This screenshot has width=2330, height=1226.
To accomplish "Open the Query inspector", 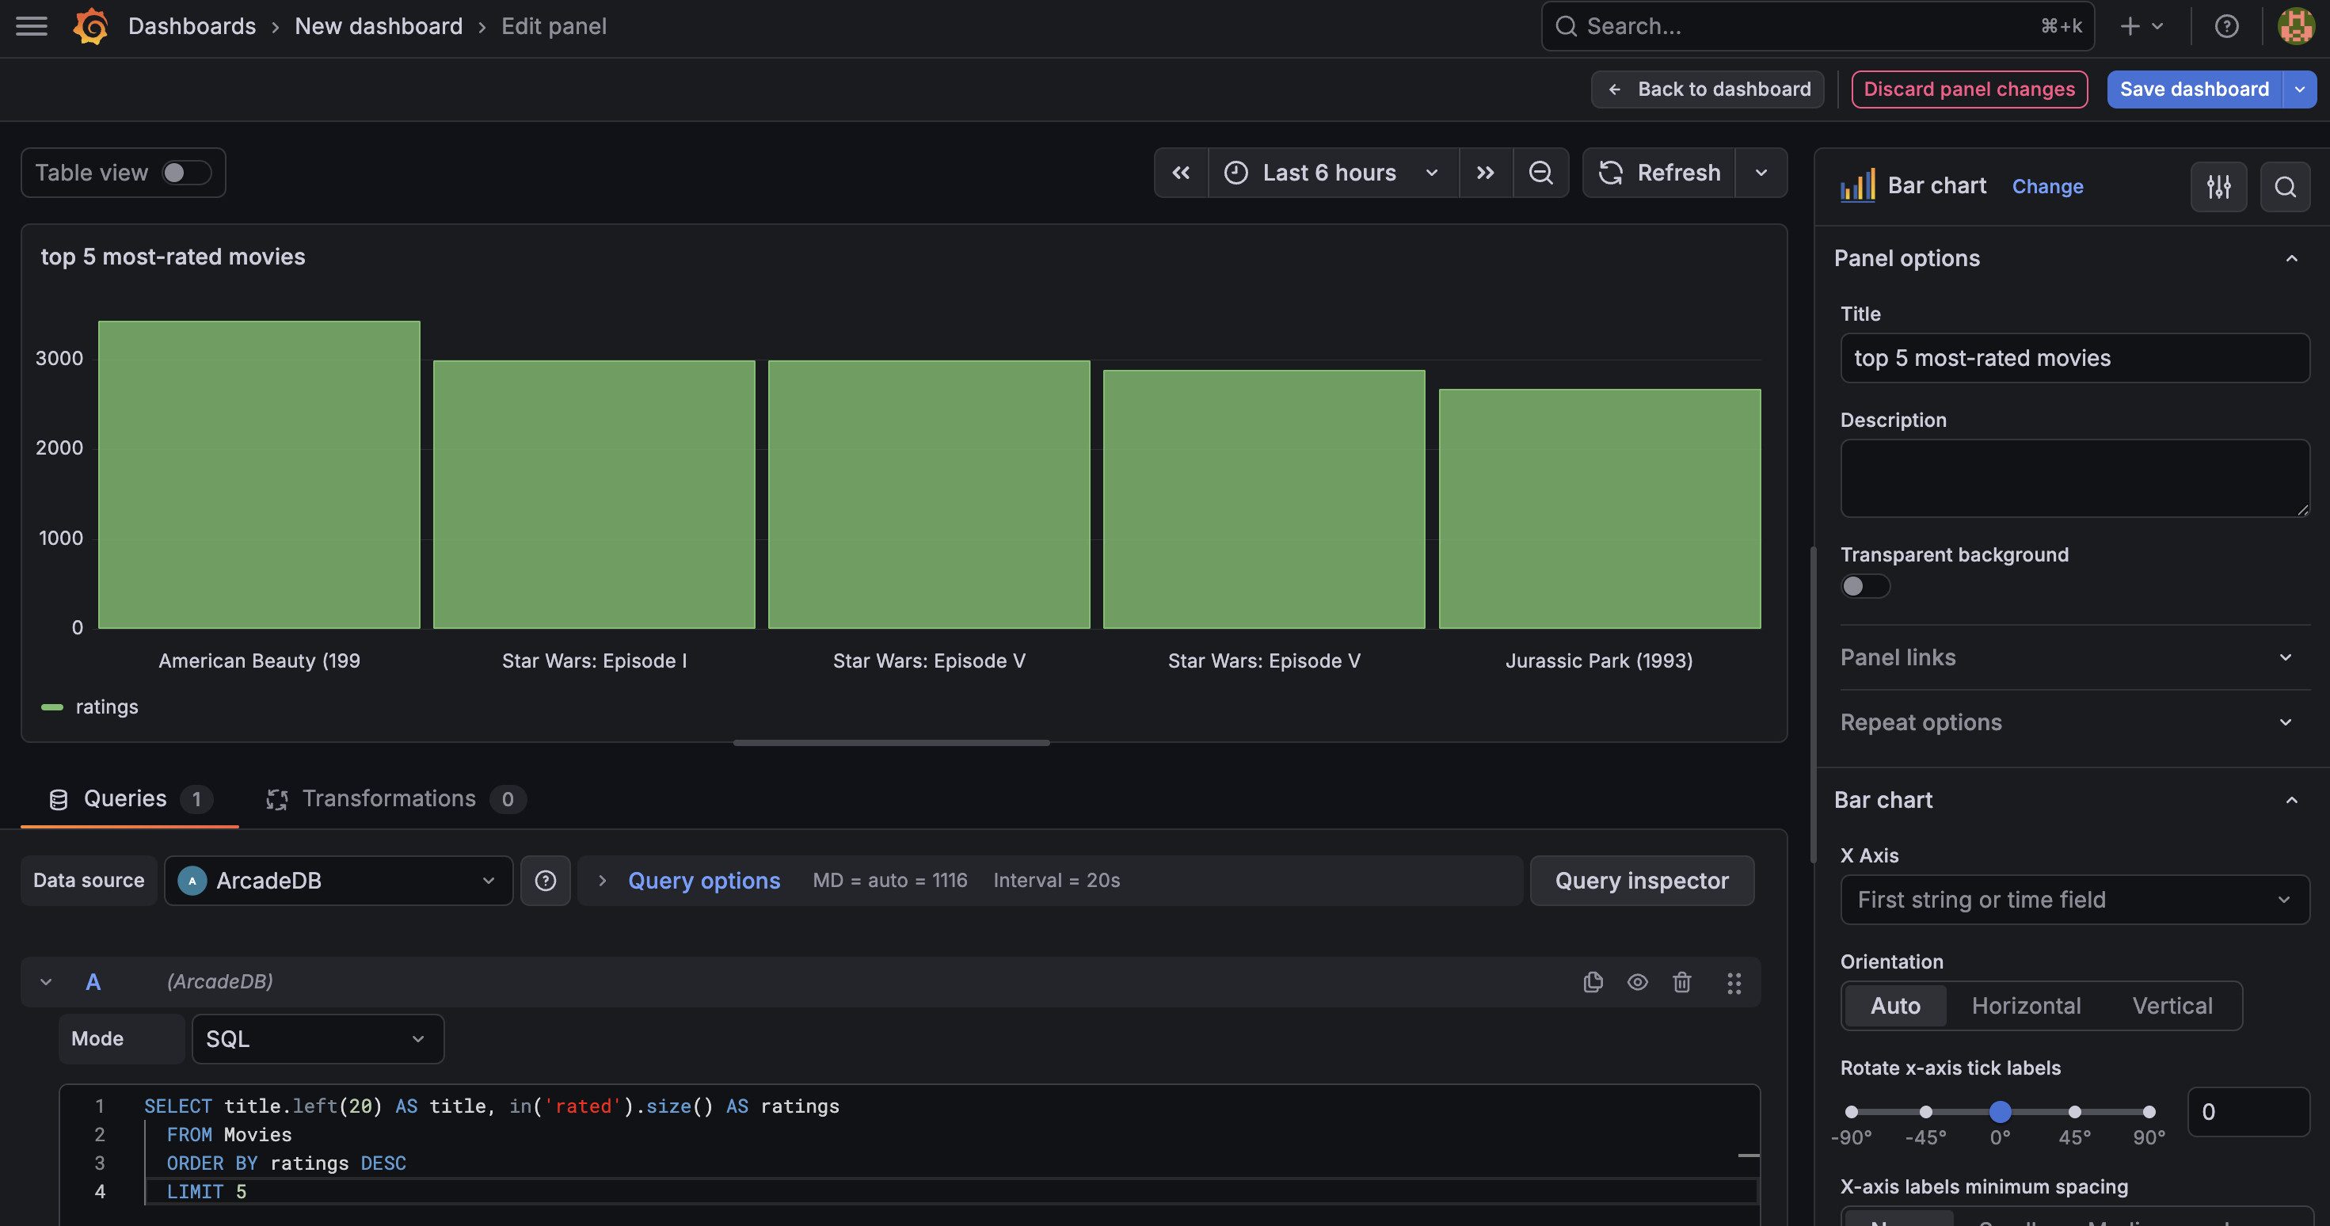I will tap(1642, 881).
